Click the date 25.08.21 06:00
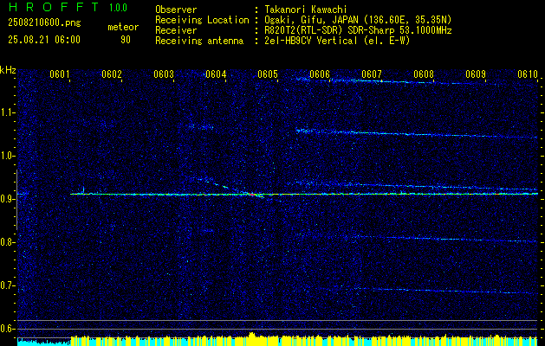This screenshot has width=545, height=346. (44, 40)
